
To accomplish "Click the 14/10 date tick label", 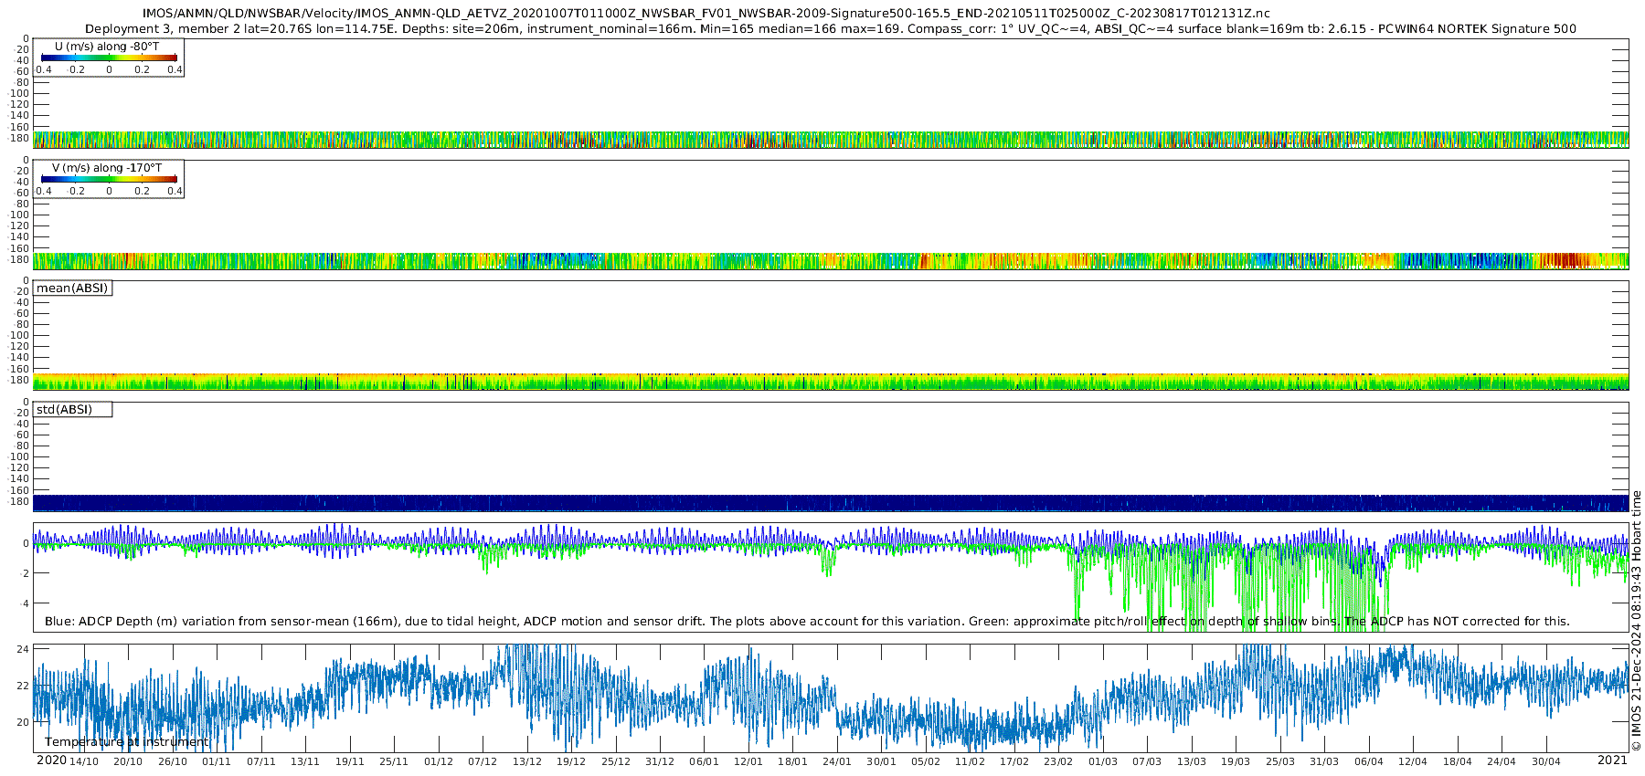I will point(84,761).
